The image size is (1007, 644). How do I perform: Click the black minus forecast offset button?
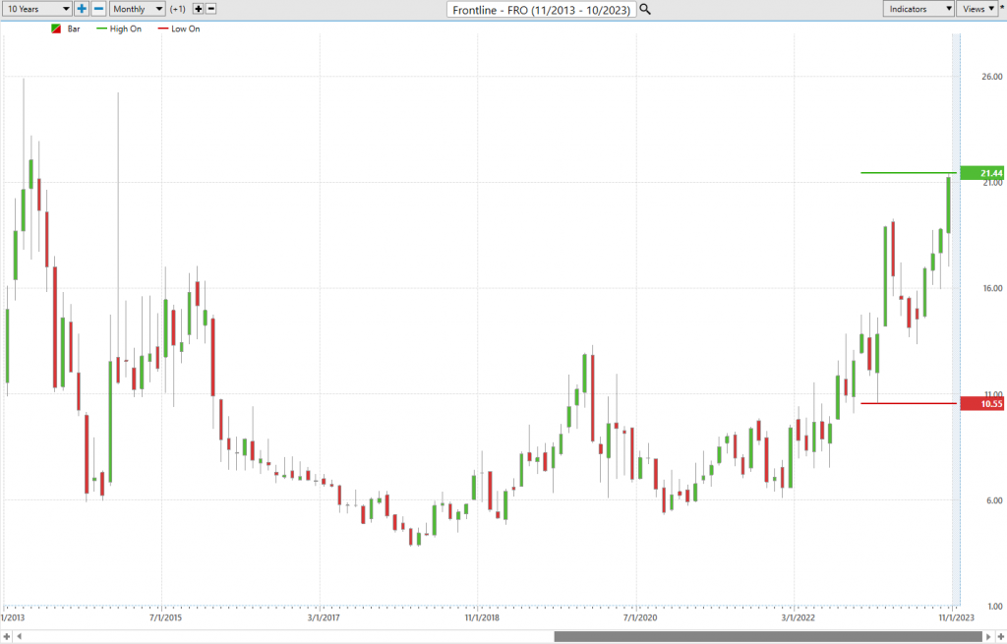(211, 9)
